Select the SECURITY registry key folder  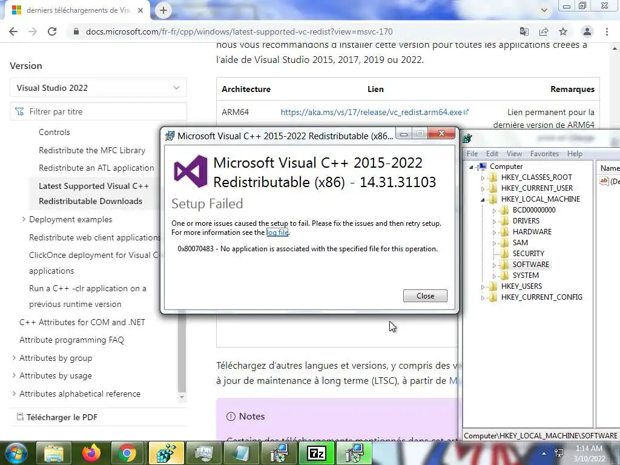(505, 254)
